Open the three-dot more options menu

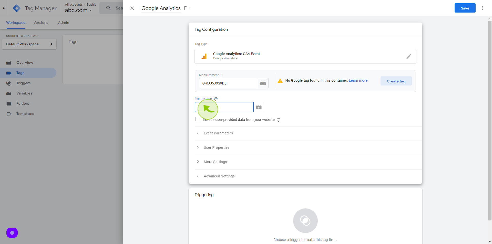(x=483, y=8)
